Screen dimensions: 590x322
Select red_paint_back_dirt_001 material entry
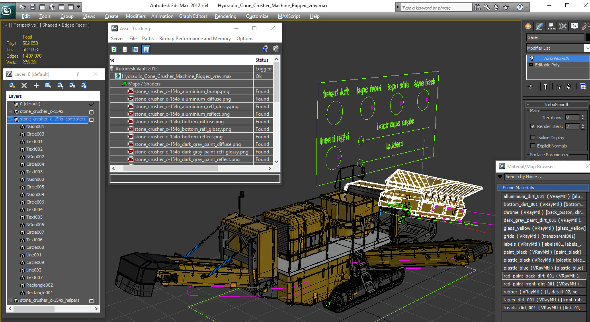click(544, 276)
